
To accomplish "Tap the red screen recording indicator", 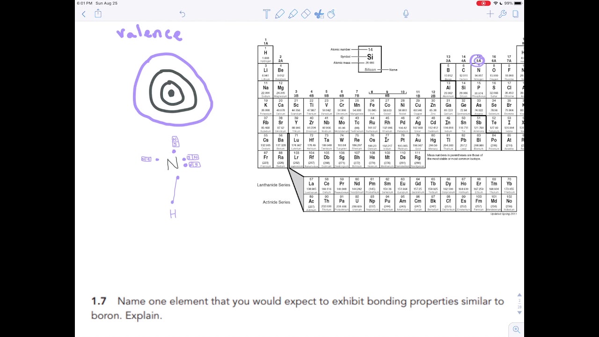I will coord(483,3).
